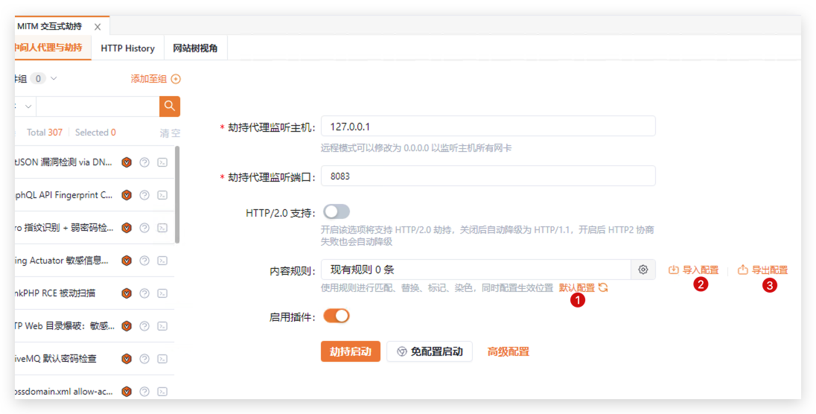This screenshot has width=816, height=414.
Task: Click the orange plugin search button
Action: 170,106
